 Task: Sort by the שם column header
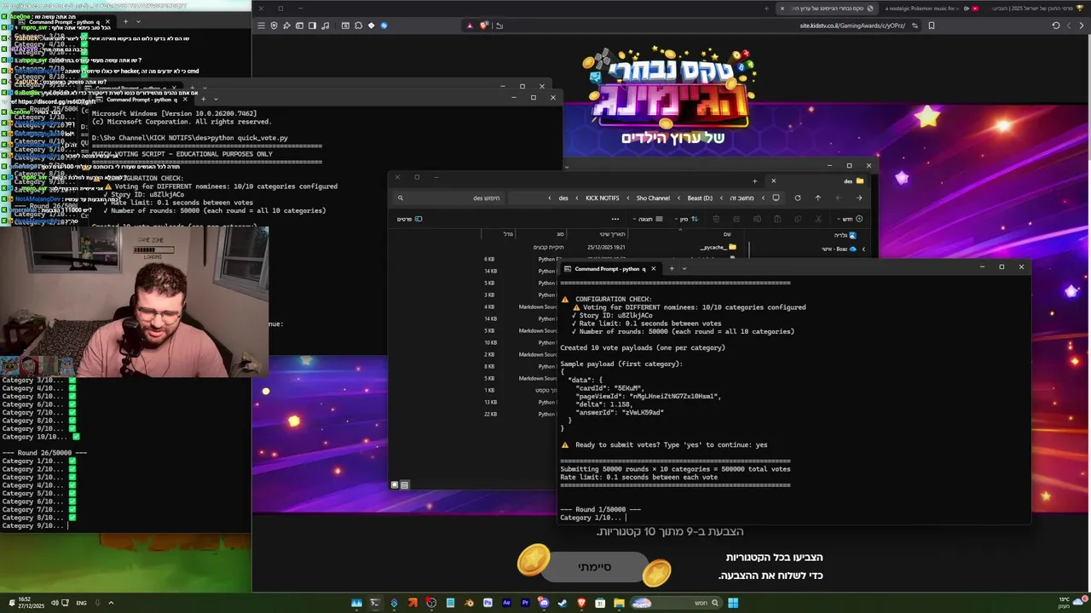(727, 234)
